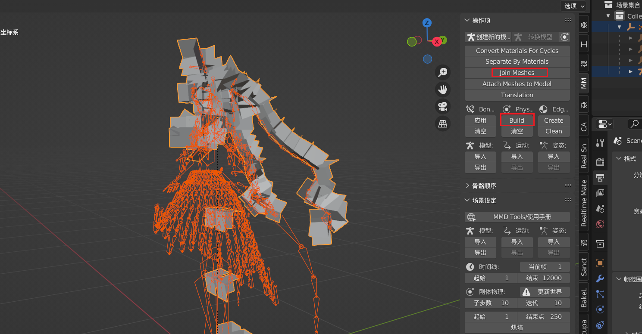Switch to the 杂 sidebar tab
Viewport: 642px width, 334px height.
point(584,104)
